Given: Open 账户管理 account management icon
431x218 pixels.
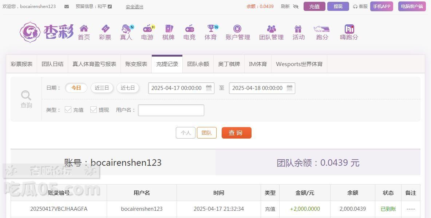Looking at the screenshot, I should (x=237, y=29).
